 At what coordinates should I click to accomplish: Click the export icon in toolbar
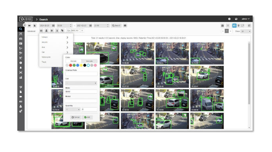[x=249, y=26]
